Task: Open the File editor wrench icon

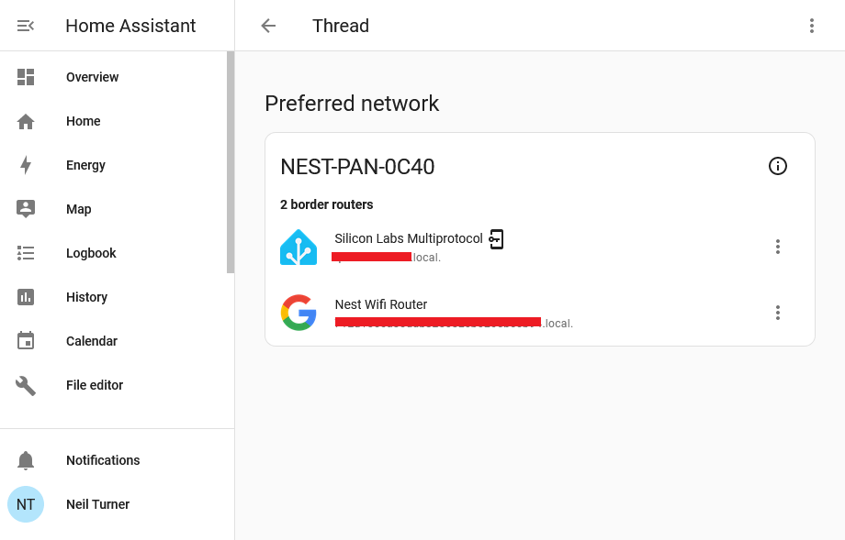Action: coord(26,385)
